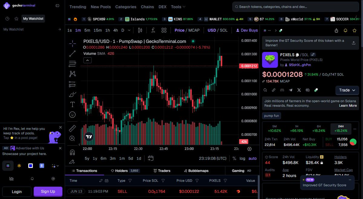The height and width of the screenshot is (199, 363).
Task: Toggle percent scale on the chart
Action: click(x=234, y=159)
